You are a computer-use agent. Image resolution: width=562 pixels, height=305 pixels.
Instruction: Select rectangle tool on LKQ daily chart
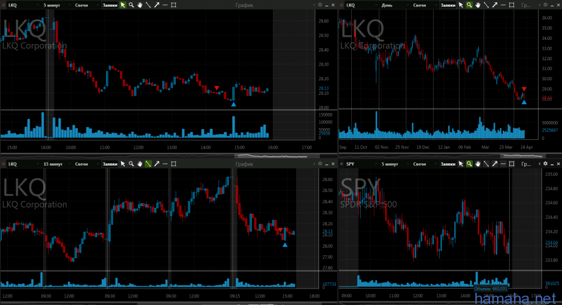pos(512,5)
